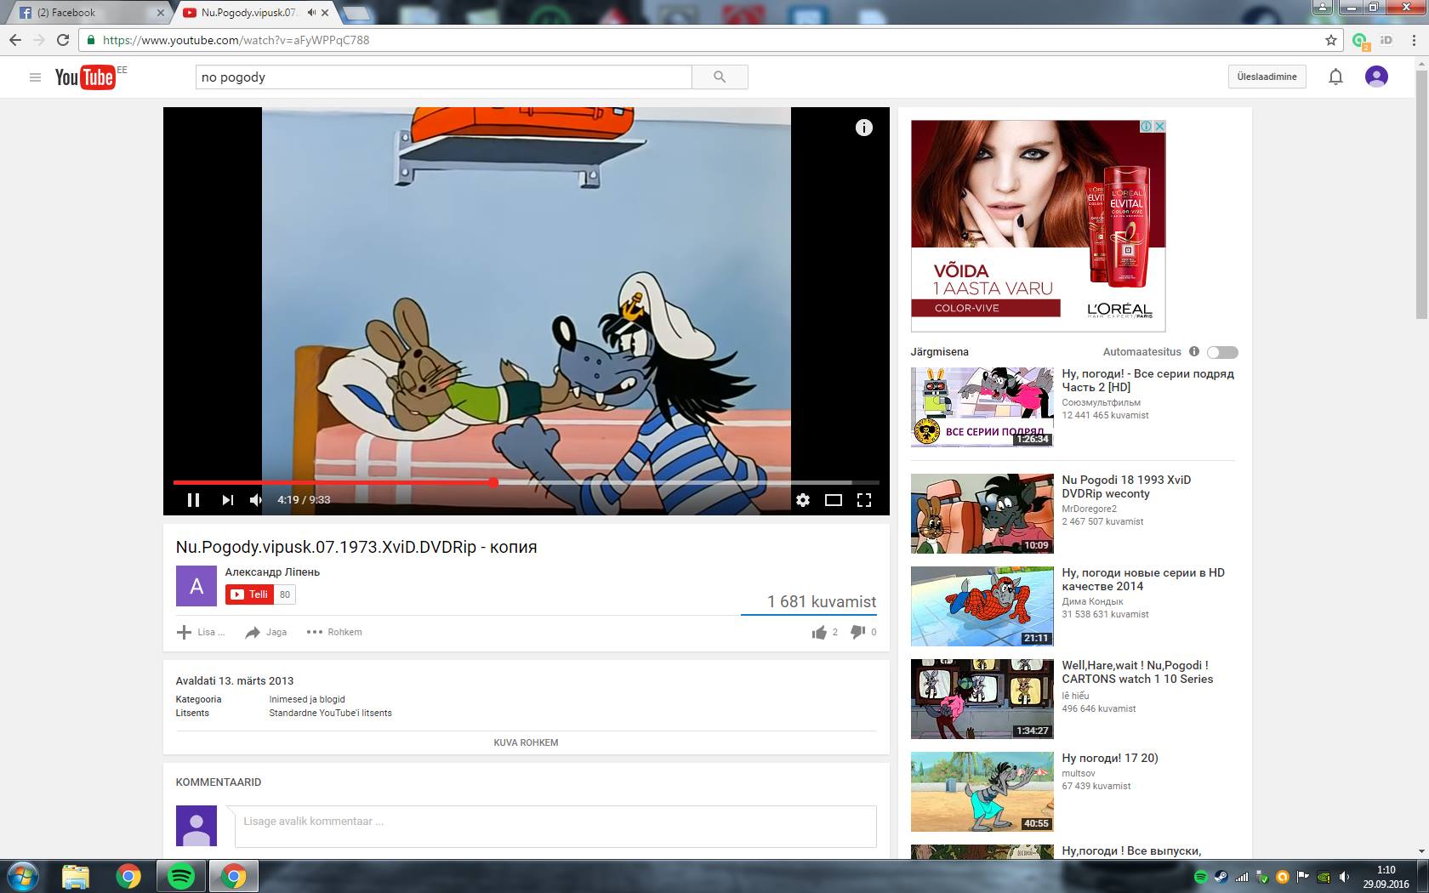The image size is (1429, 893).
Task: Open Союзмультфильм channel link
Action: [1101, 402]
